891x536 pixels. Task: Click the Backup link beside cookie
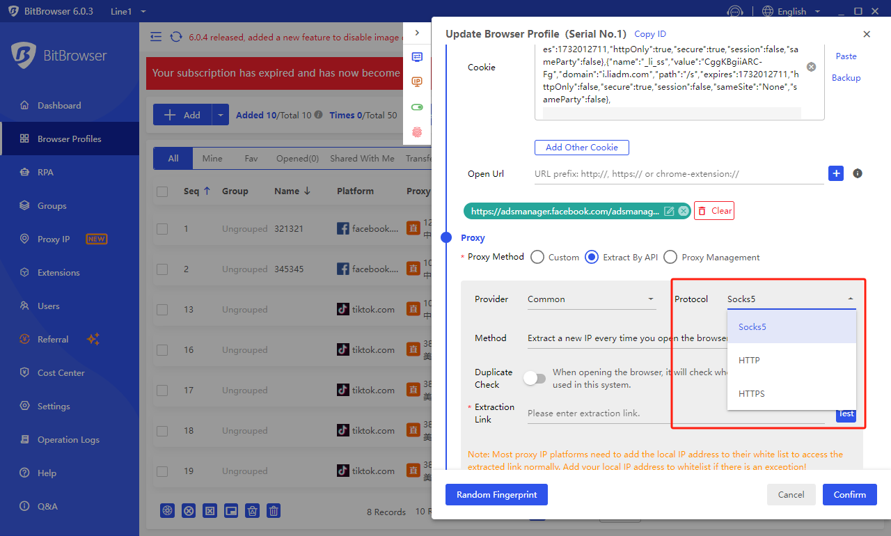pos(846,78)
